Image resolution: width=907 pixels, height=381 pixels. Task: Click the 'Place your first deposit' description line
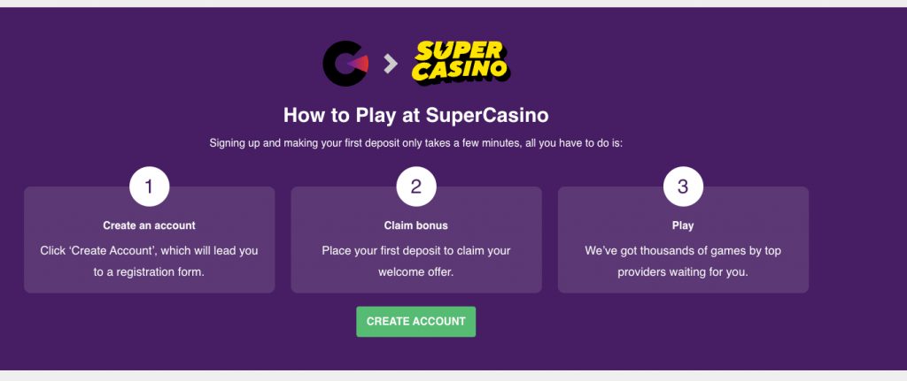tap(416, 251)
